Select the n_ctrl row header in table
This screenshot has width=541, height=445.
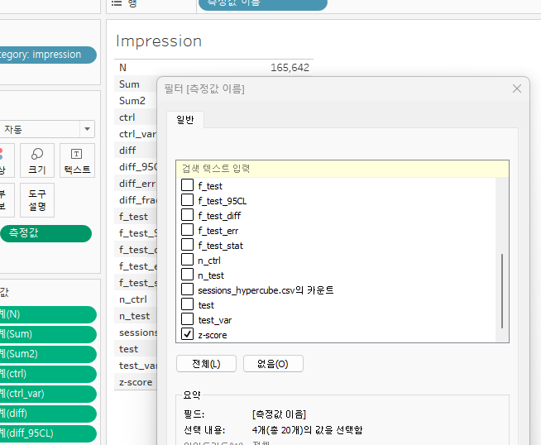point(133,299)
